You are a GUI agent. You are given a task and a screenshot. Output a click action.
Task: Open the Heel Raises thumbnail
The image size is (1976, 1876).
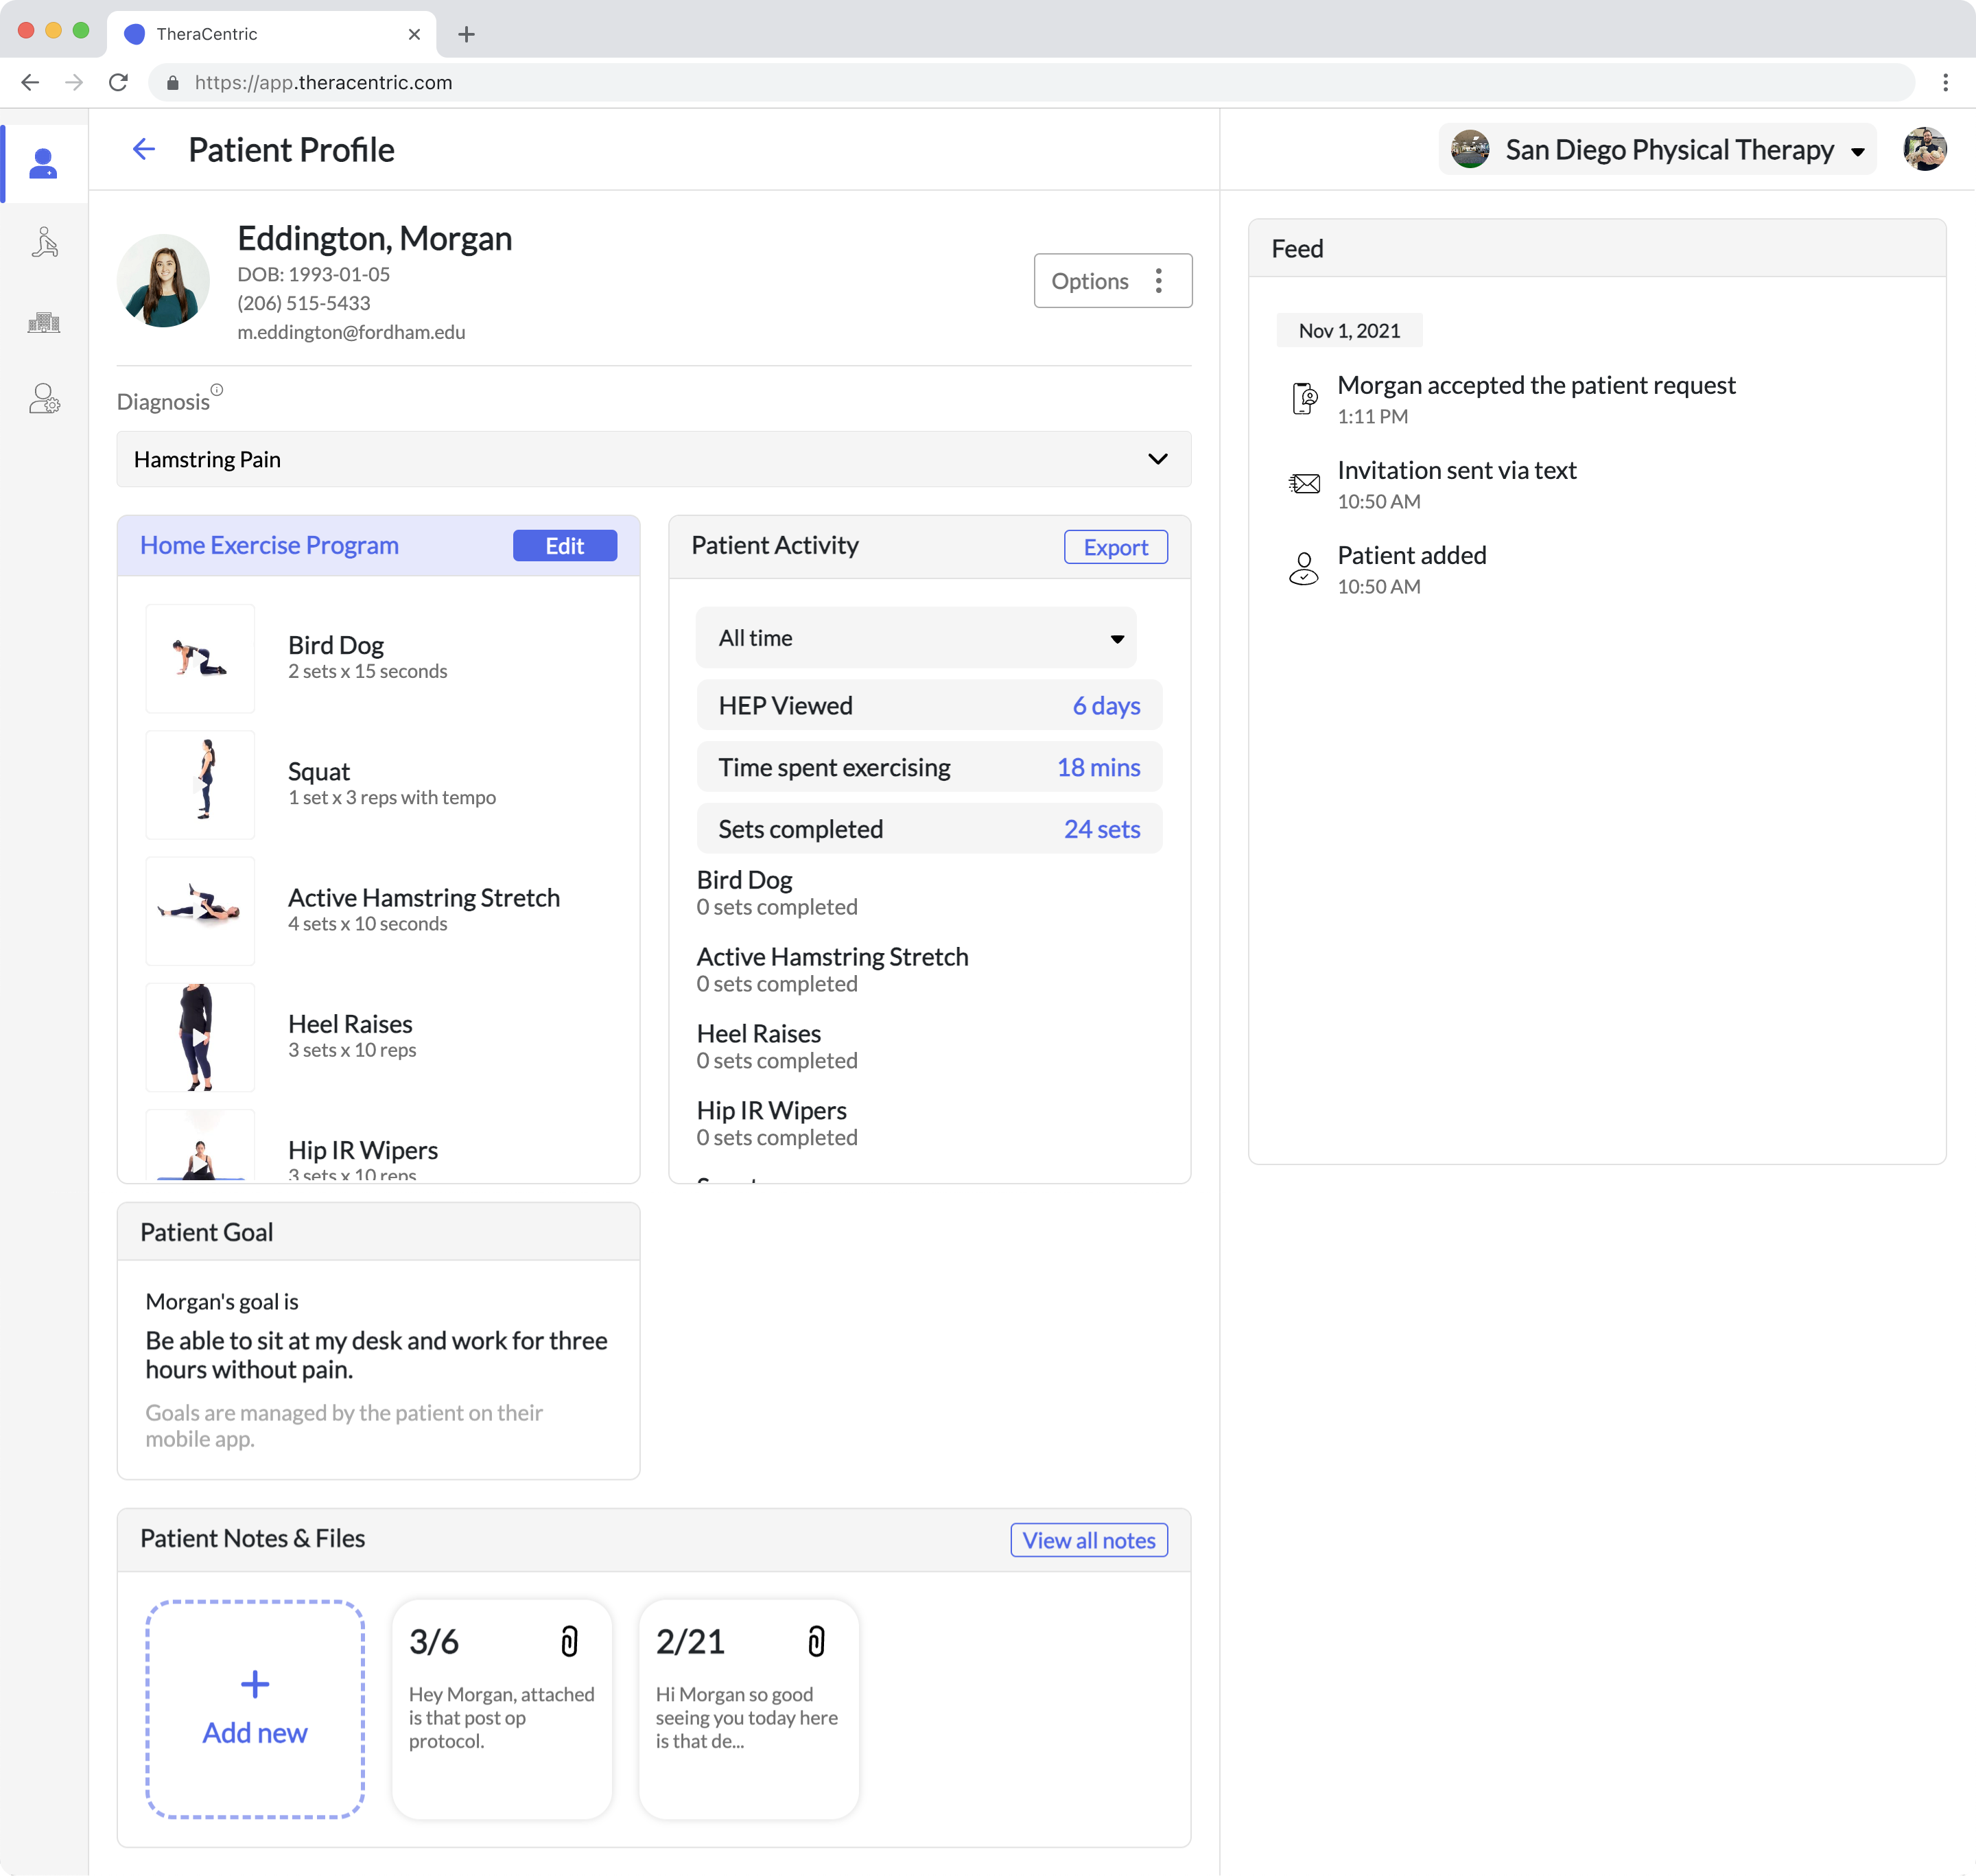(x=200, y=1037)
